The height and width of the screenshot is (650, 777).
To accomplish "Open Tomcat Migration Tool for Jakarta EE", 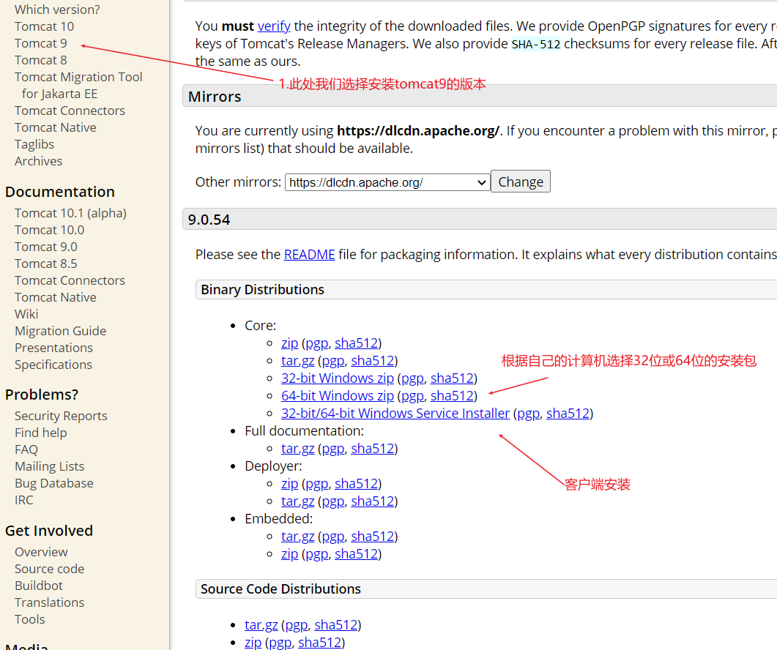I will 78,85.
